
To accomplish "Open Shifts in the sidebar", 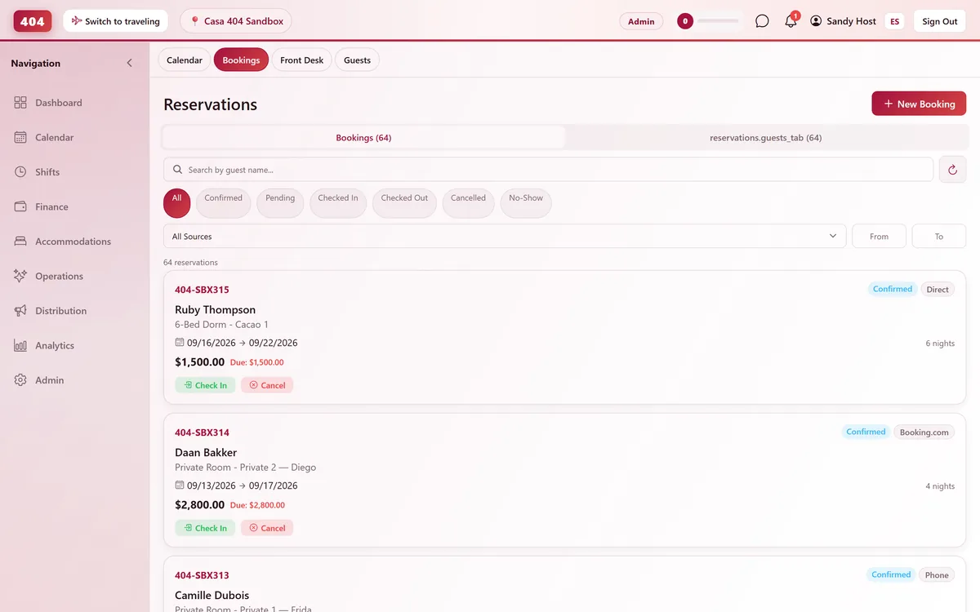I will click(x=74, y=172).
